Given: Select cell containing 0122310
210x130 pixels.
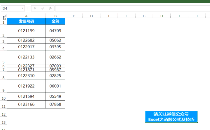Looking at the screenshot, I should coord(26,76).
